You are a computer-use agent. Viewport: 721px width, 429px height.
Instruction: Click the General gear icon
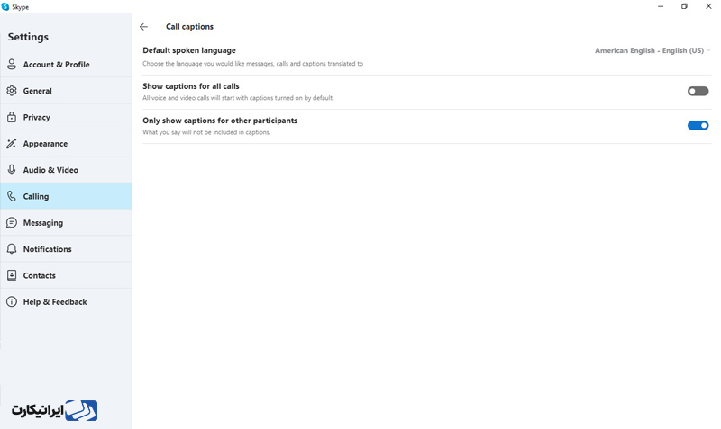coord(12,91)
